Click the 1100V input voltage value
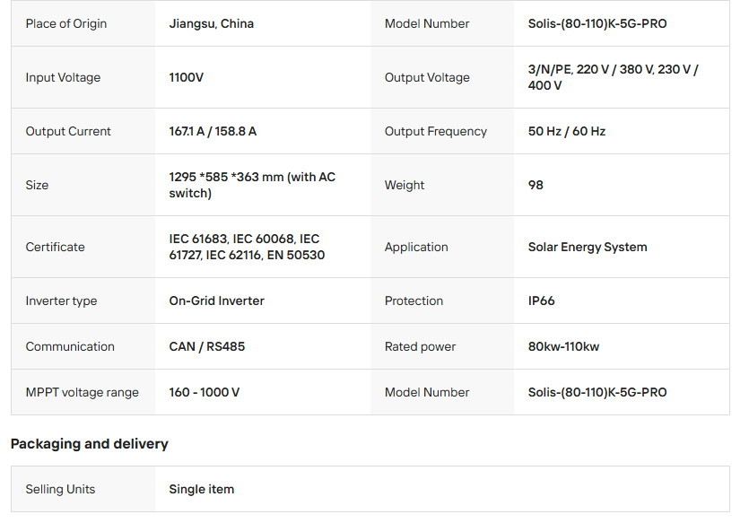 pos(186,78)
